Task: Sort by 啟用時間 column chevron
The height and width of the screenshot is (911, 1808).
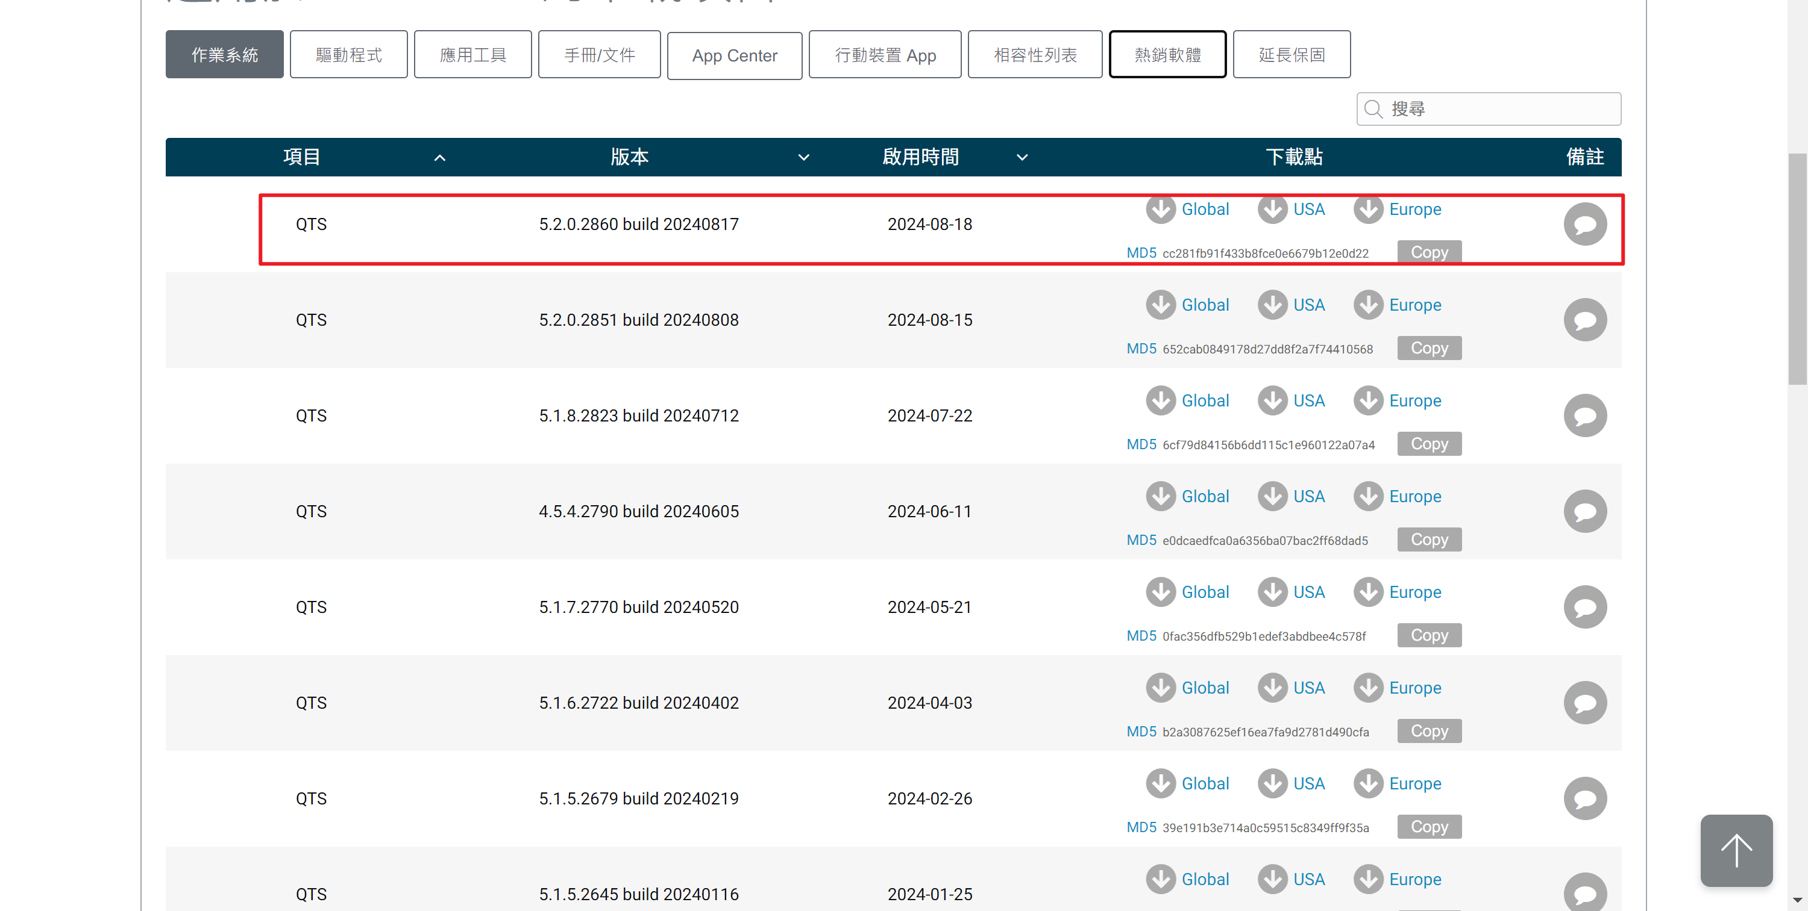Action: [x=1022, y=158]
